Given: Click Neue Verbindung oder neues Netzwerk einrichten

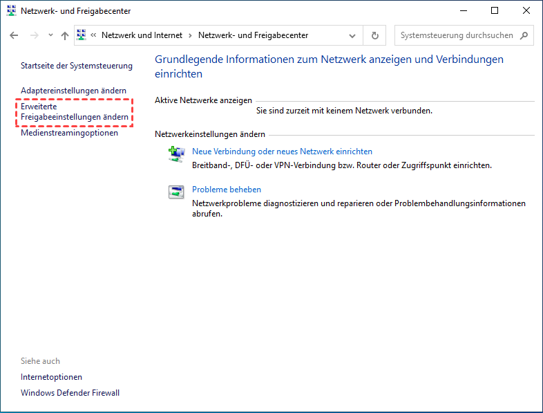Looking at the screenshot, I should coord(282,151).
